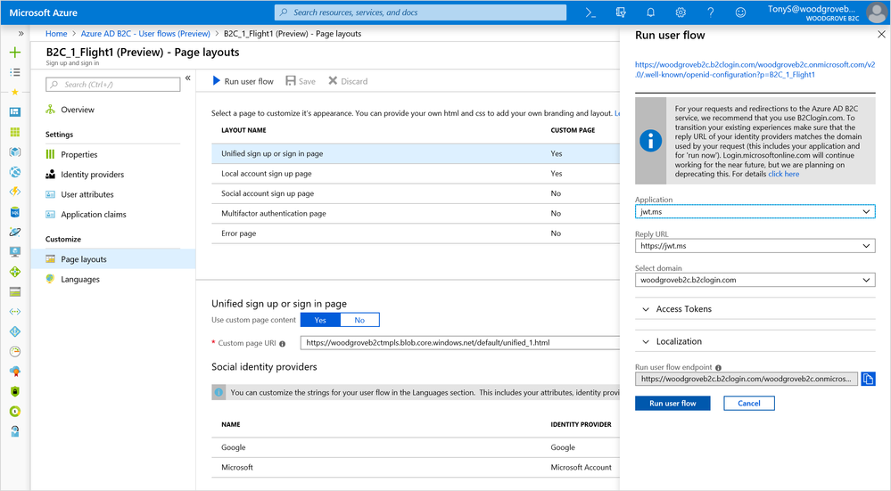Image resolution: width=891 pixels, height=491 pixels.
Task: Collapse the resource menu with double chevron
Action: point(188,78)
